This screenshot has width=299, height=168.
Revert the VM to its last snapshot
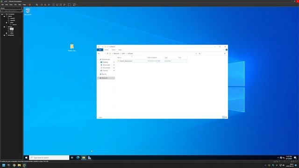[x=45, y=5]
